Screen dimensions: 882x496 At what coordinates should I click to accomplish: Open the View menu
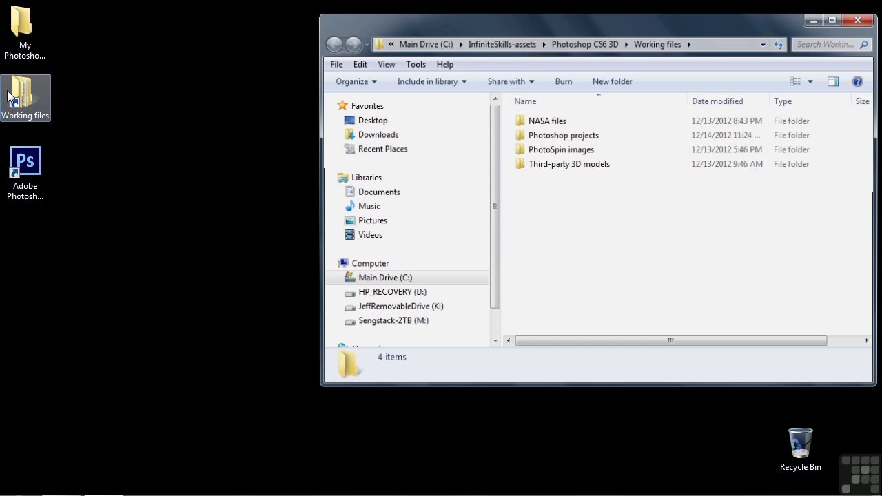pos(387,64)
